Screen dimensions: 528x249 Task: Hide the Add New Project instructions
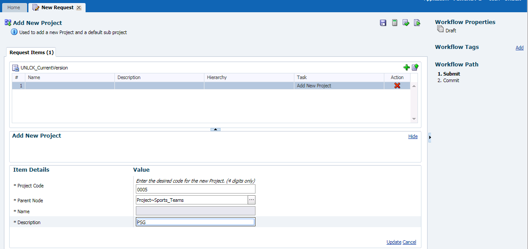pyautogui.click(x=413, y=136)
